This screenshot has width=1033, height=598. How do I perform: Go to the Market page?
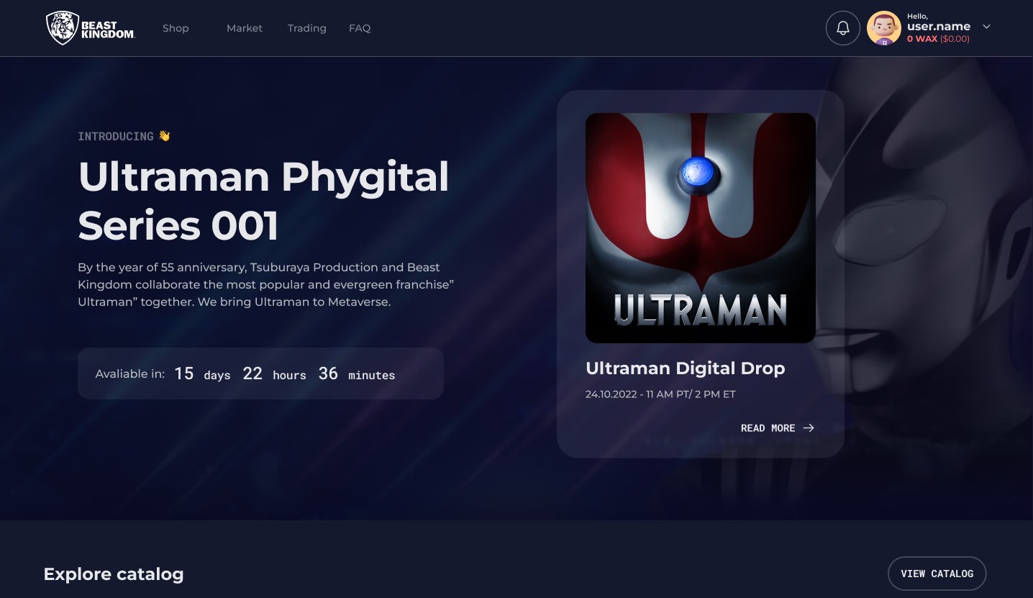pos(245,28)
